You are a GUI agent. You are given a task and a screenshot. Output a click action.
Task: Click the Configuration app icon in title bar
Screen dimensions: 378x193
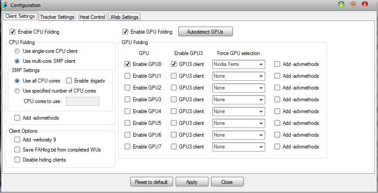click(5, 5)
